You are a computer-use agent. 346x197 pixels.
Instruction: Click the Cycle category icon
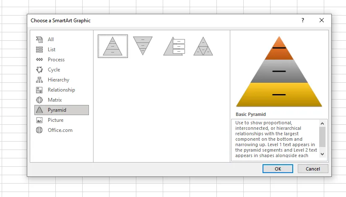click(39, 70)
